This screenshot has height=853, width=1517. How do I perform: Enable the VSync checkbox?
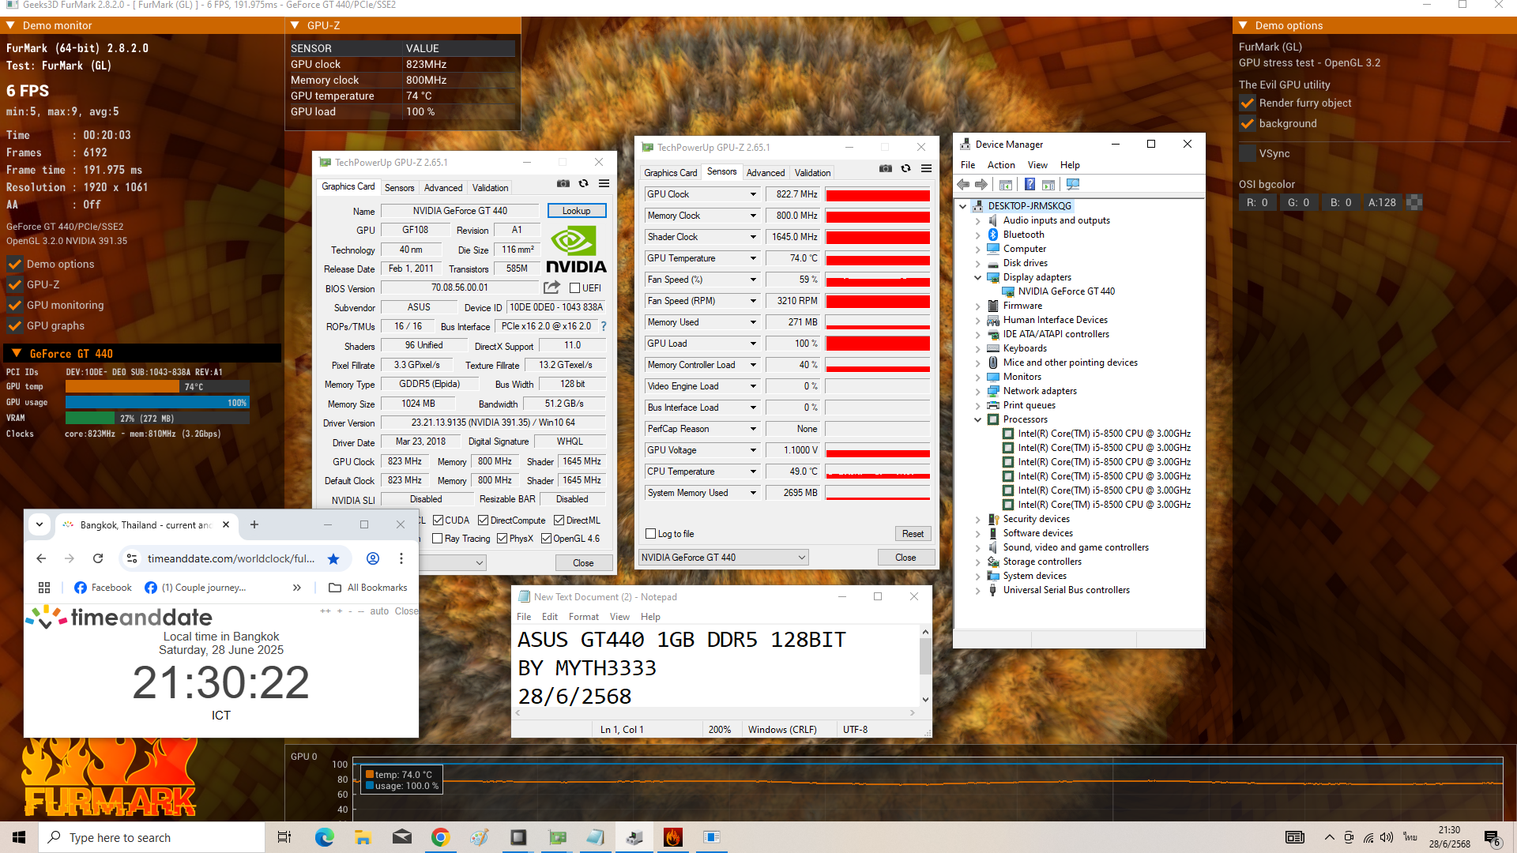(x=1248, y=154)
